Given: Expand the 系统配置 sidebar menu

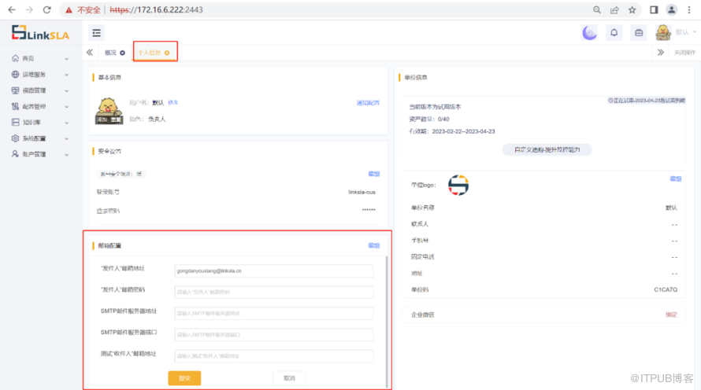Looking at the screenshot, I should tap(39, 138).
